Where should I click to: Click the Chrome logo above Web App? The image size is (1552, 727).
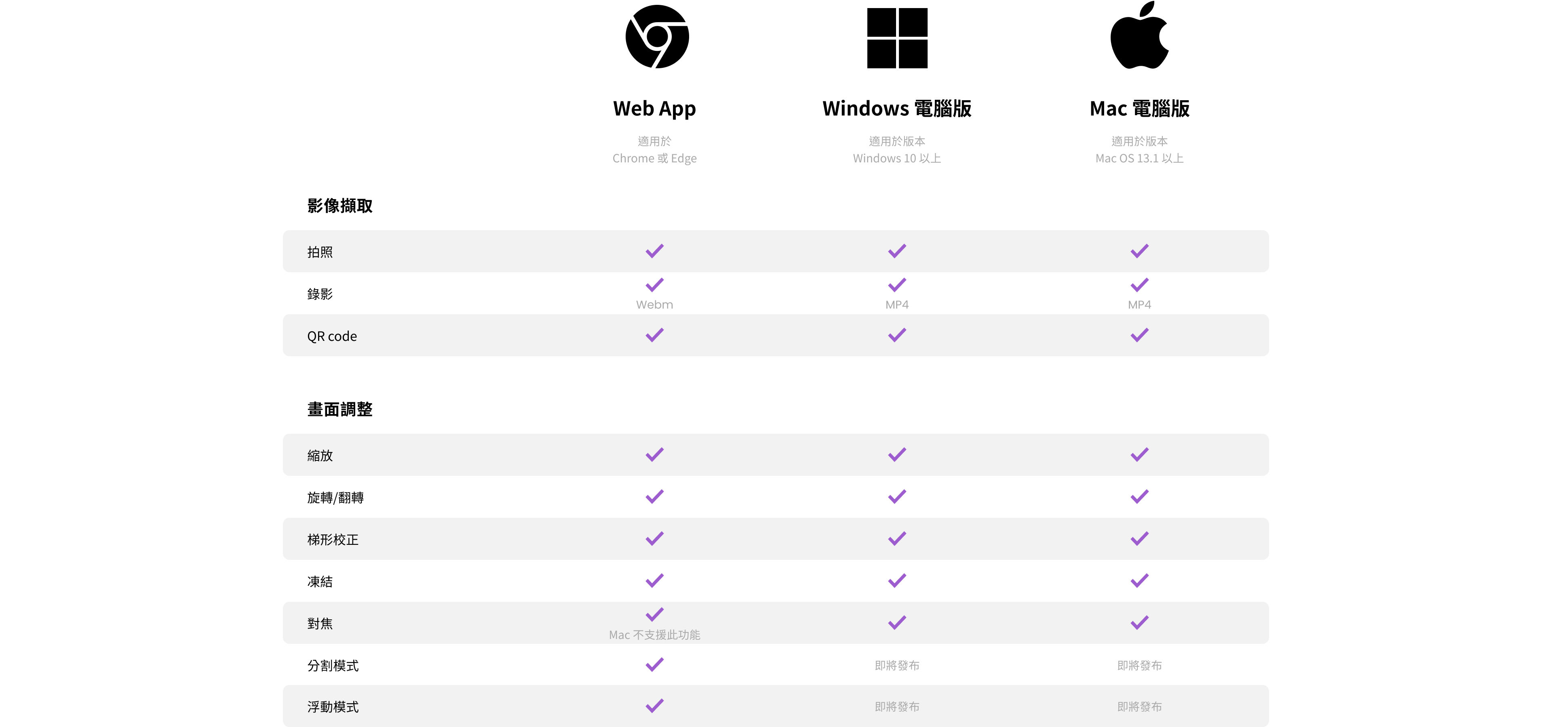[657, 37]
